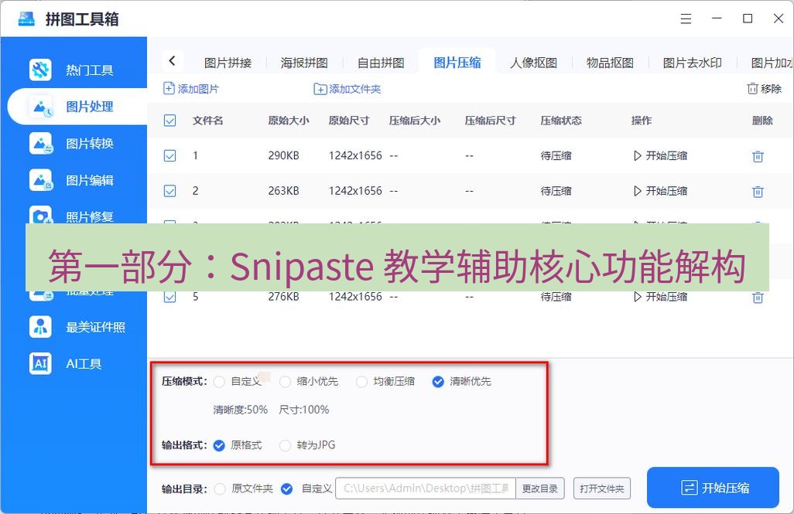Switch to the 海报拼图 tab

tap(304, 63)
